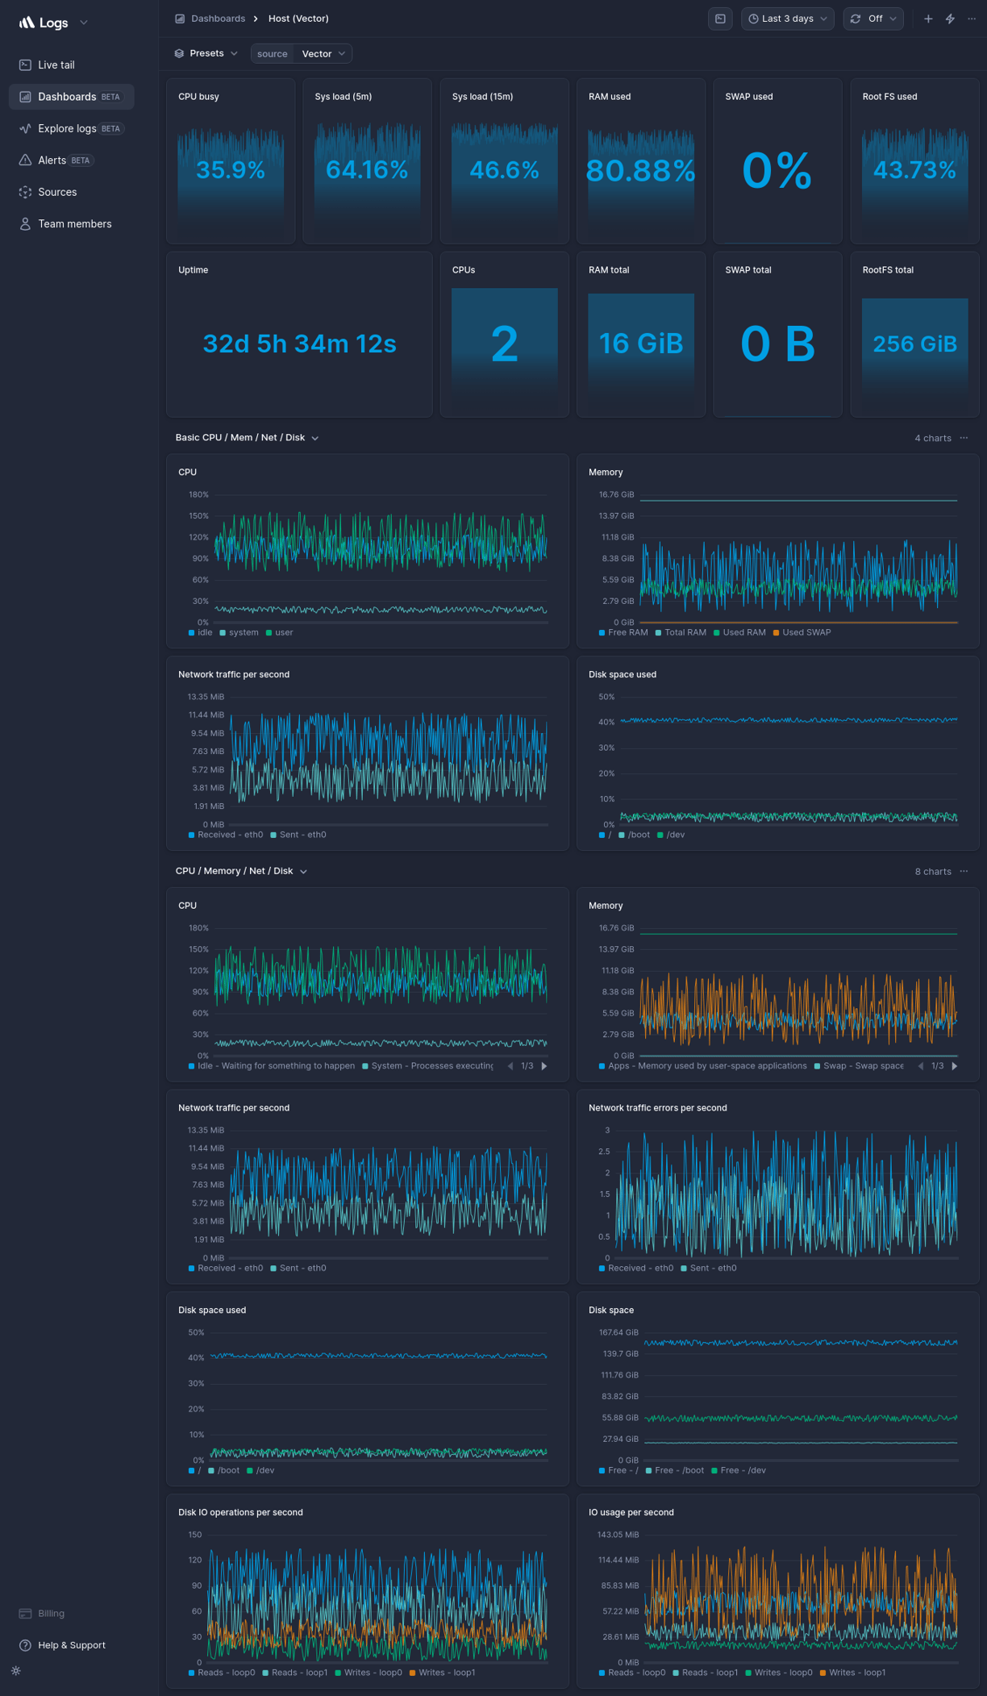
Task: Toggle system series in first CPU chart
Action: pos(239,632)
